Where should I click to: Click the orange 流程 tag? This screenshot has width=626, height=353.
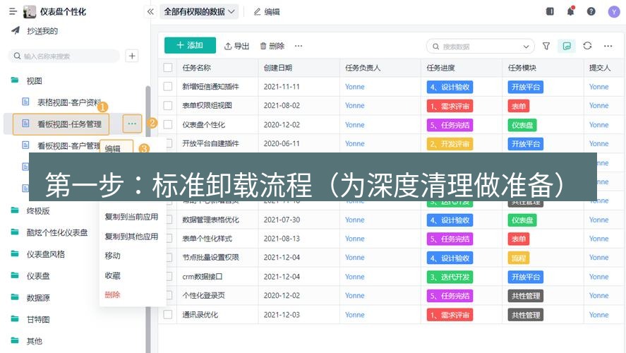coord(518,258)
